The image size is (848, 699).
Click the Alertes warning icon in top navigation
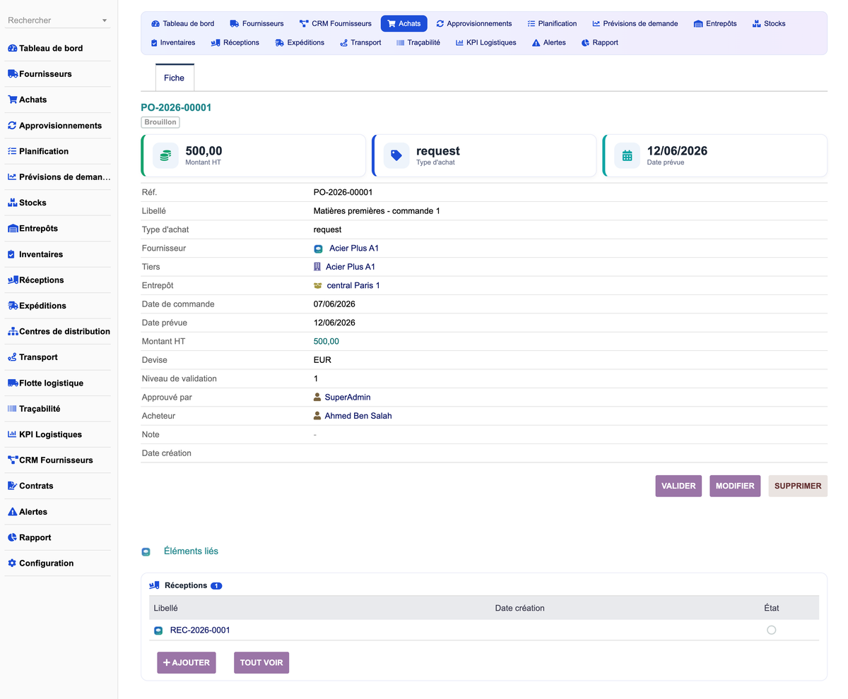536,42
